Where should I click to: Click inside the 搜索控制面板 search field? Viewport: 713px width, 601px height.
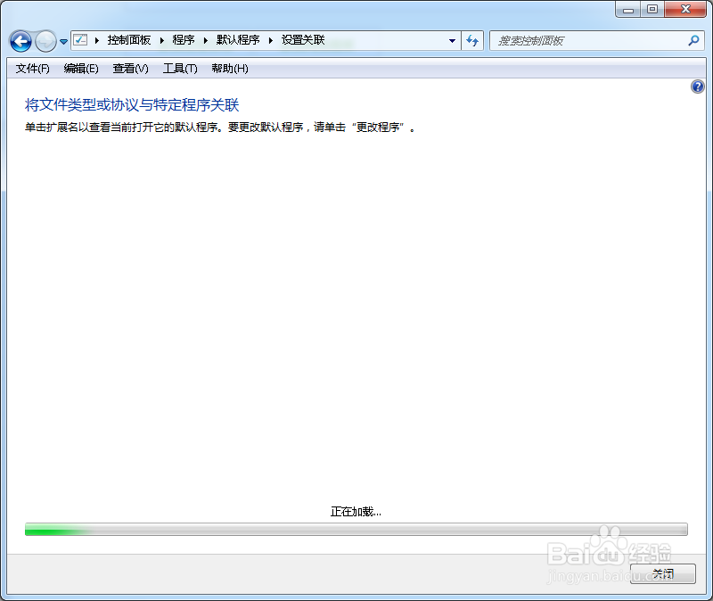[x=579, y=40]
